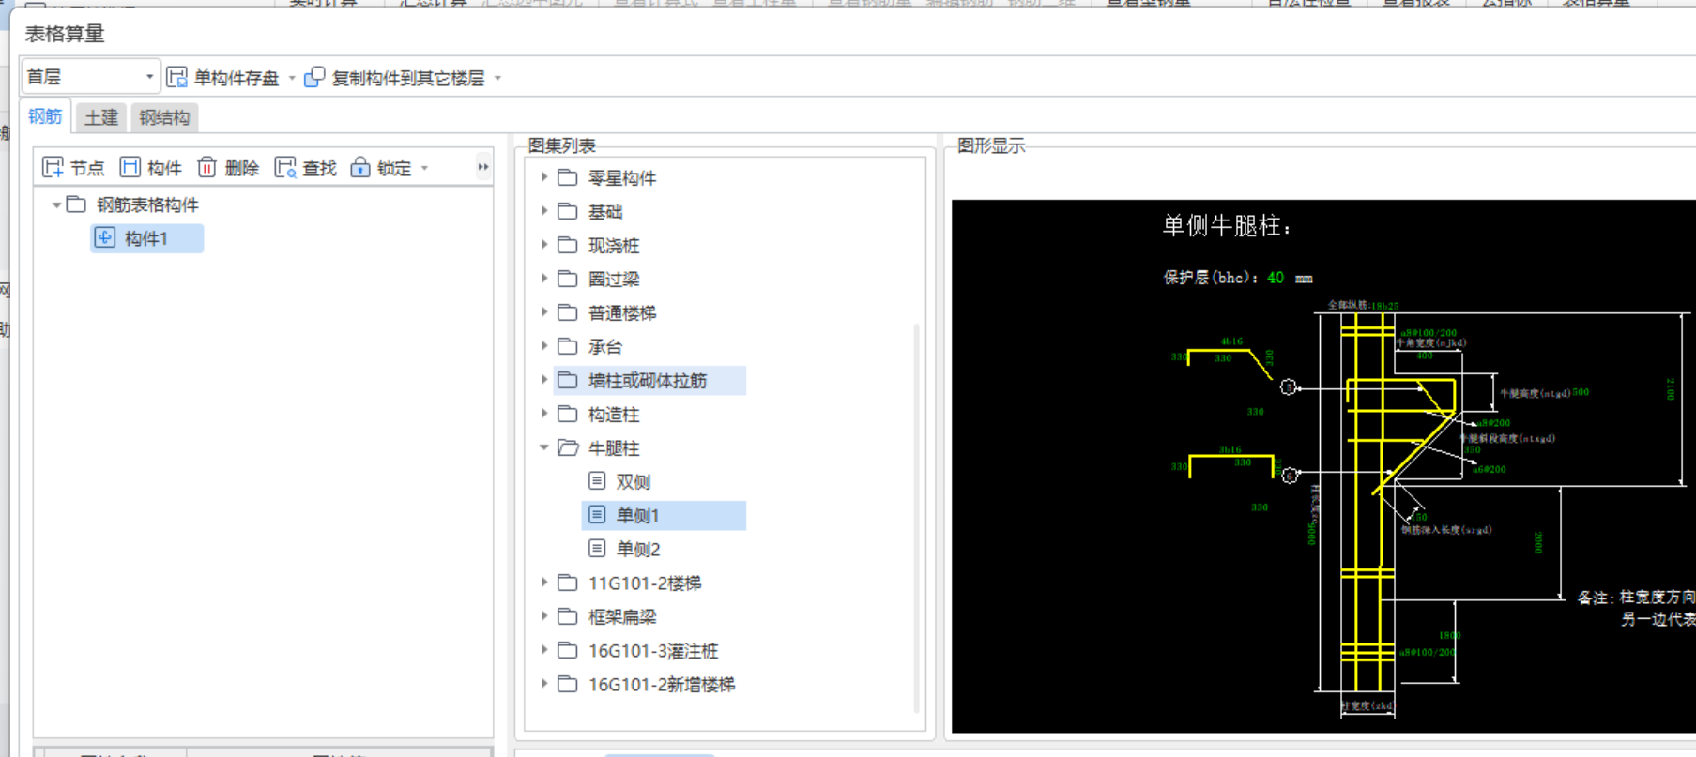Click the folder icon next to 圈过梁

tap(568, 279)
